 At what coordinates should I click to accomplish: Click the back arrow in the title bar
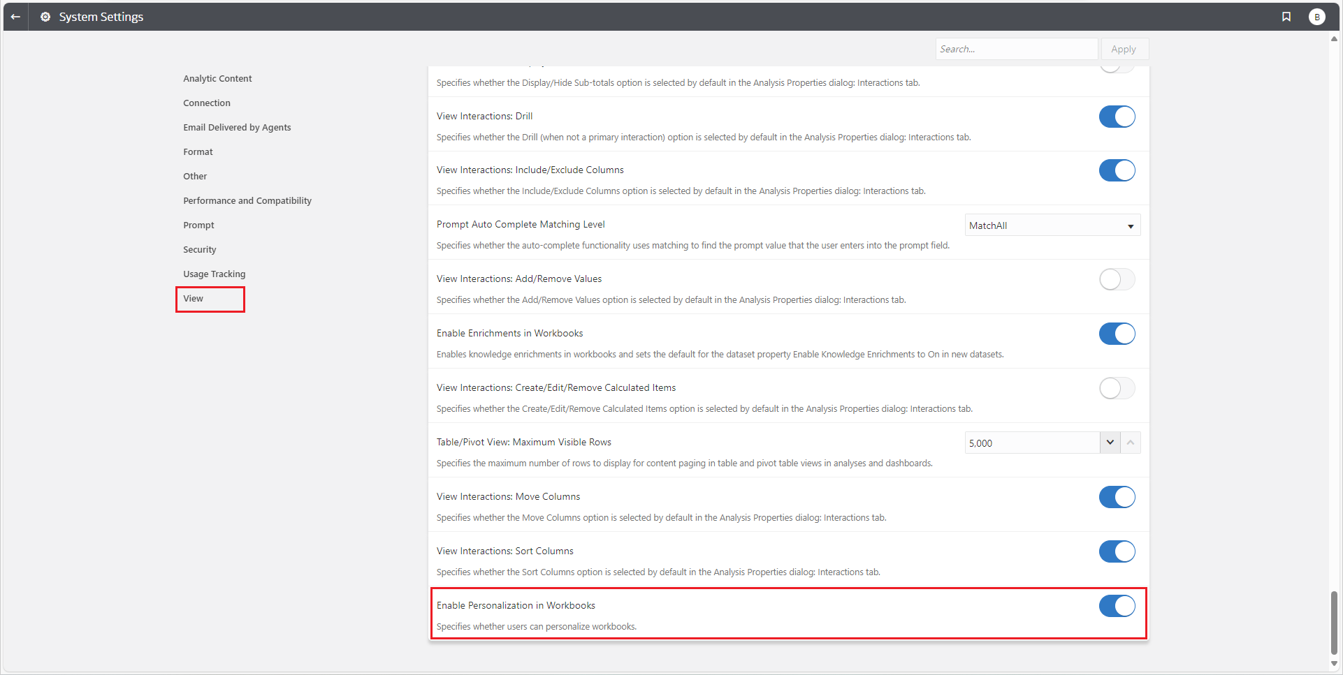[15, 16]
